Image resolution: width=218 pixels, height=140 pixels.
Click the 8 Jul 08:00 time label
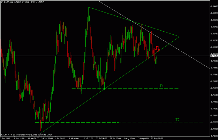(74, 138)
